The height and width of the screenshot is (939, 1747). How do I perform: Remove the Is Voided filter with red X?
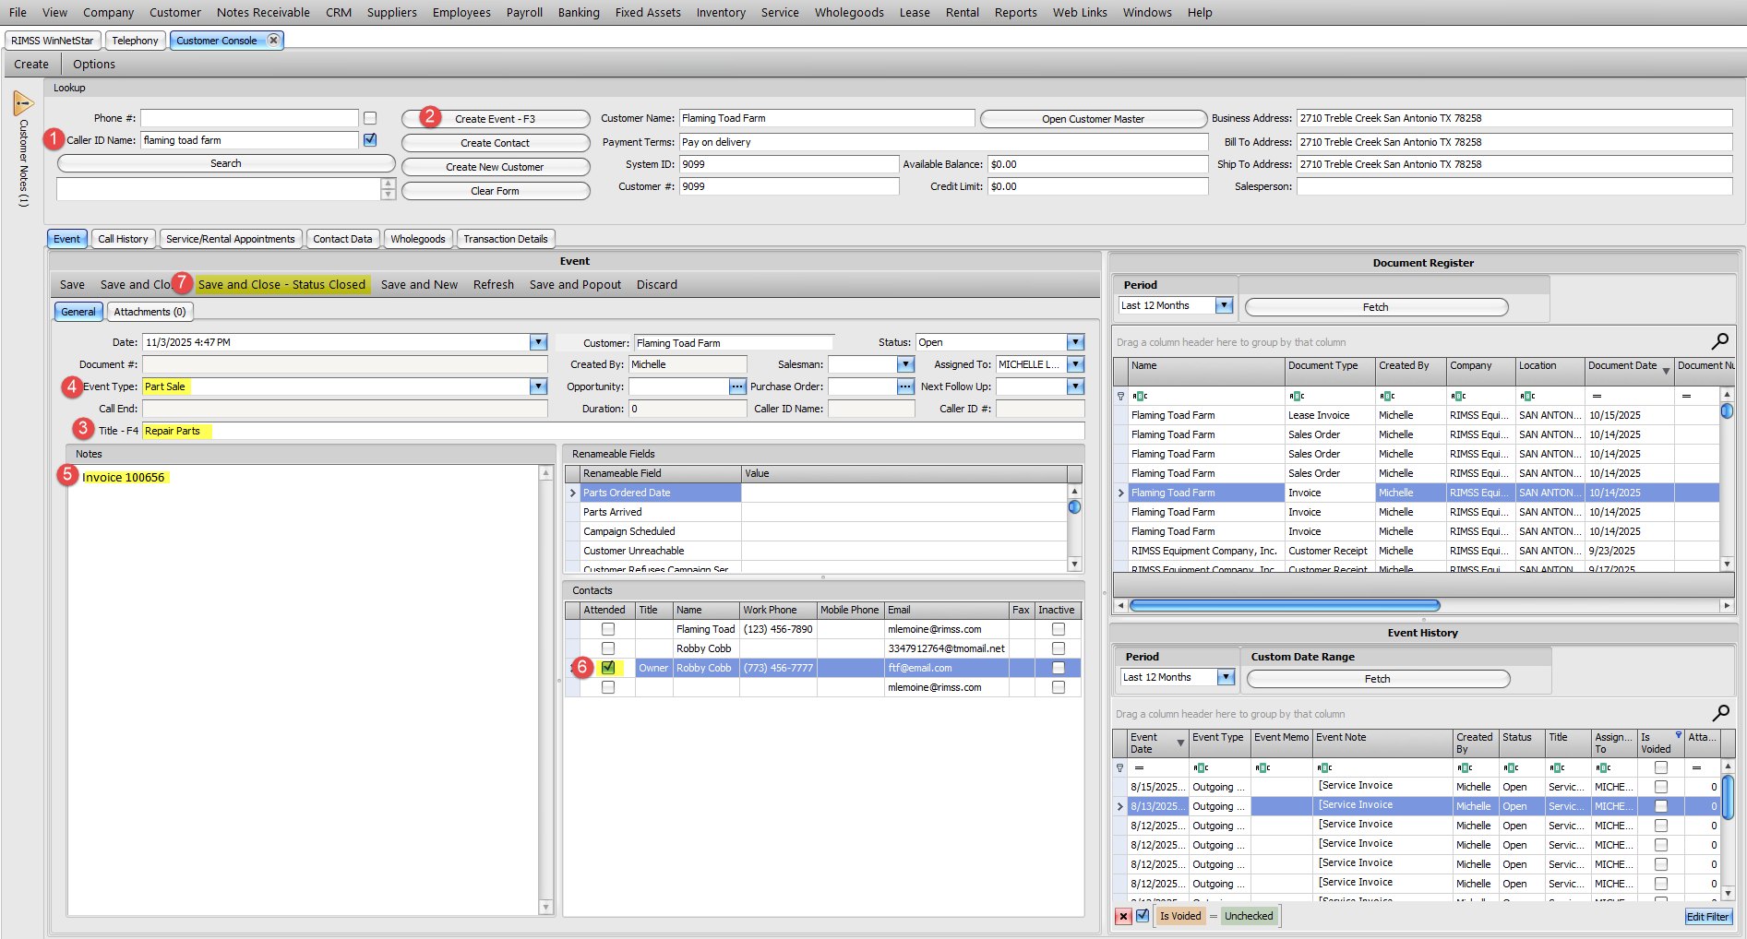click(1123, 916)
